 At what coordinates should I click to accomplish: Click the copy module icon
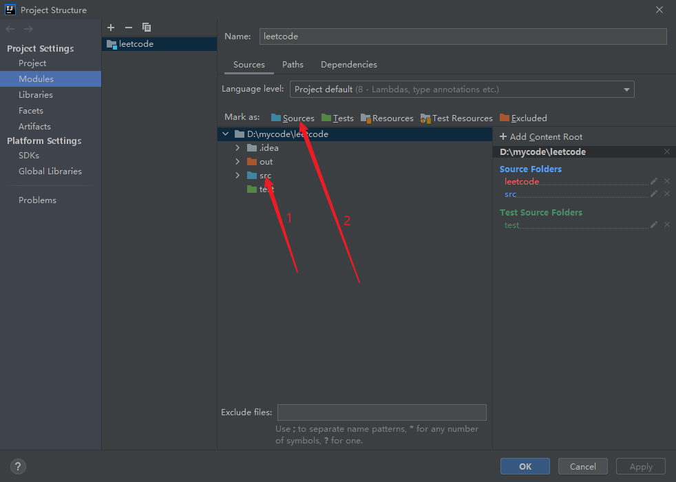tap(147, 28)
